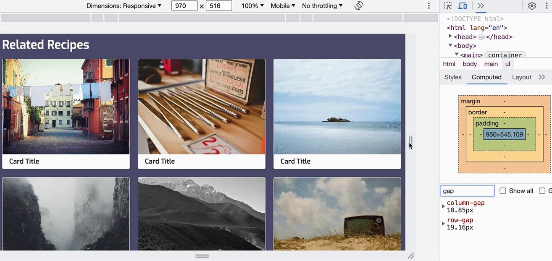The height and width of the screenshot is (261, 552).
Task: Open the 100% zoom dropdown
Action: point(253,6)
